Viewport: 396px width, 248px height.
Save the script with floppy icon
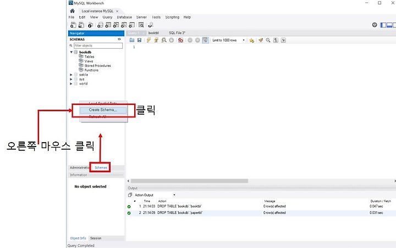(x=139, y=40)
